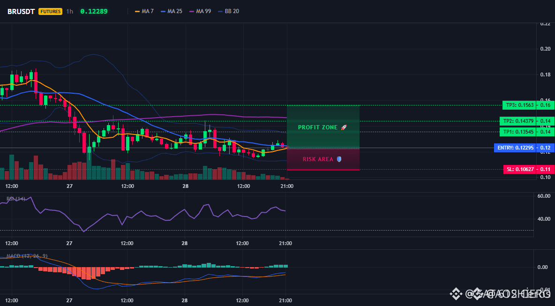Click the current price 0.12289

click(x=94, y=11)
